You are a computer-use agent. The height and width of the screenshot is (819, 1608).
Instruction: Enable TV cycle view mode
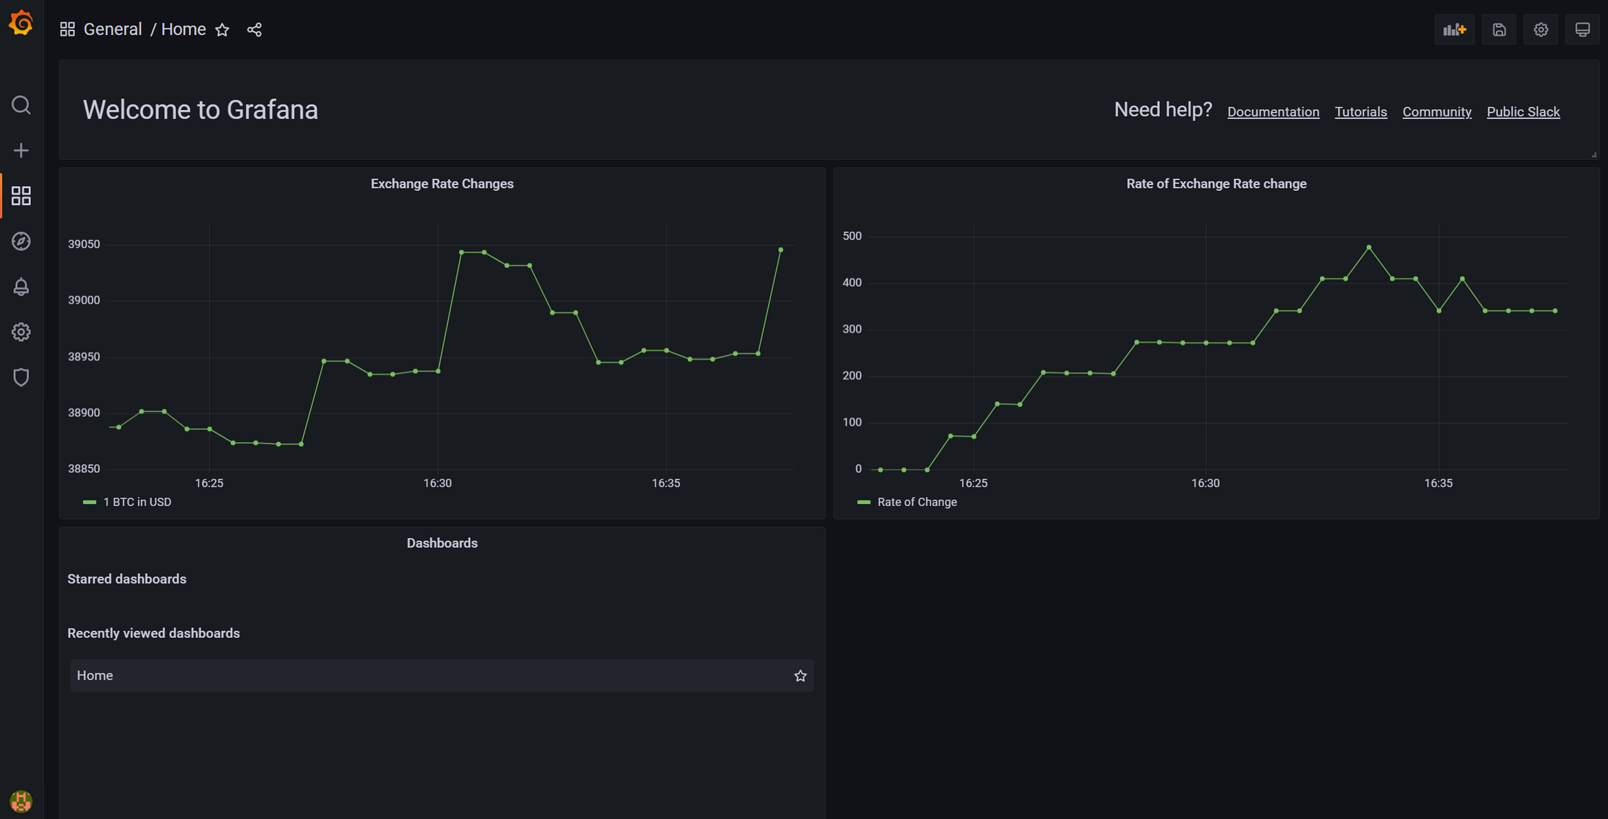(1583, 30)
